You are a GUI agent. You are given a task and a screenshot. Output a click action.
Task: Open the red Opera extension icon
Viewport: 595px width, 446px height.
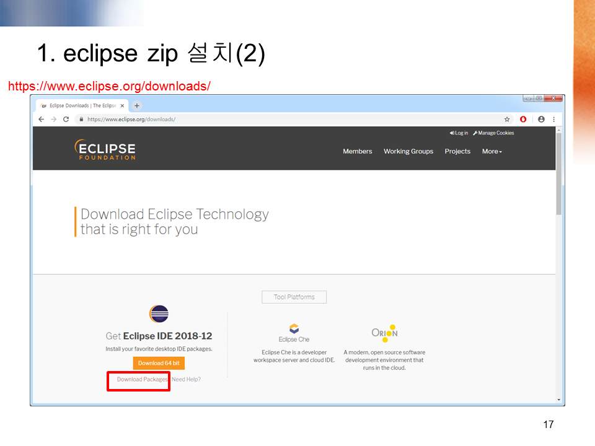pos(523,119)
